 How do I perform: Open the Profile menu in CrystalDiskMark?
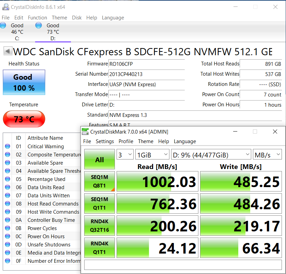click(x=126, y=141)
